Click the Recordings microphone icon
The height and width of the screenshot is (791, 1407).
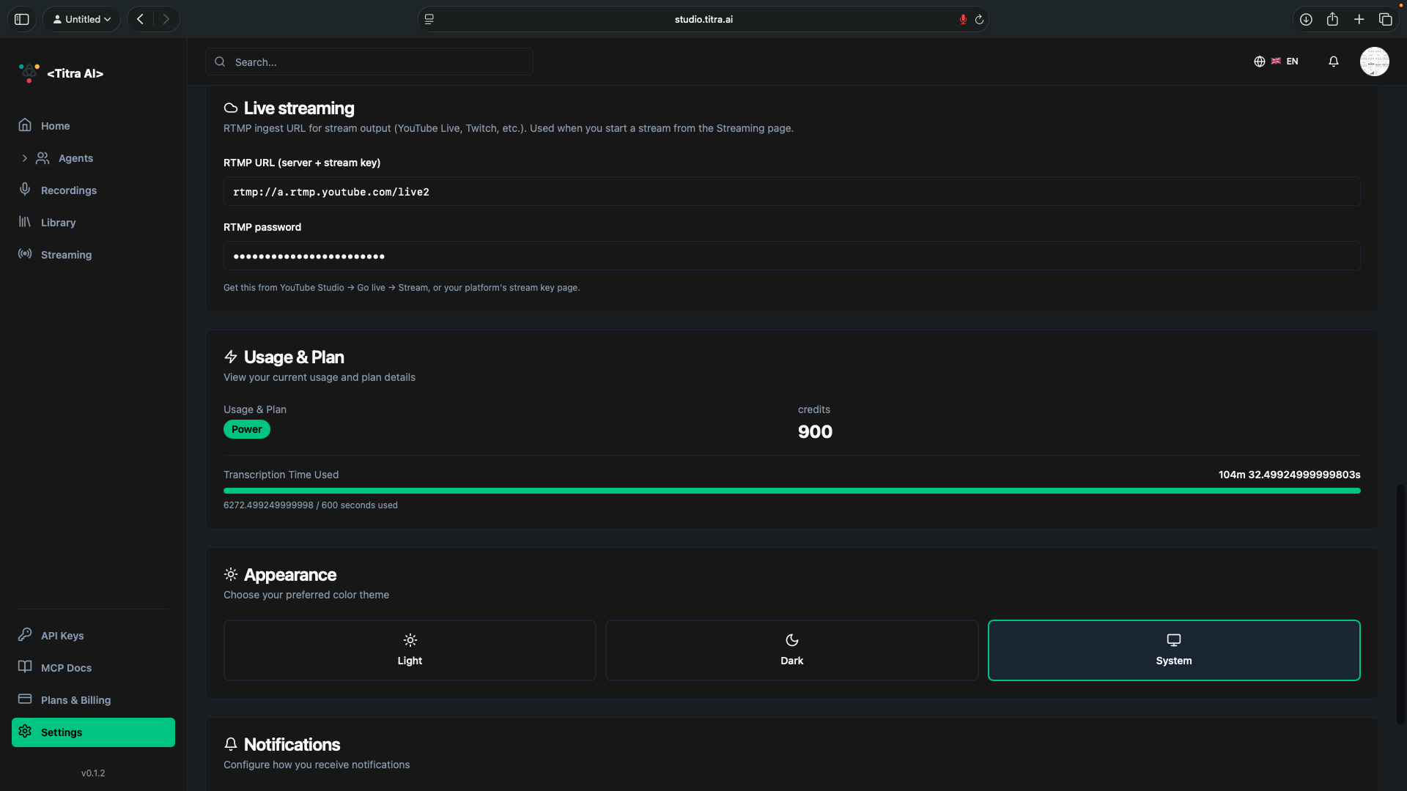[x=25, y=189]
